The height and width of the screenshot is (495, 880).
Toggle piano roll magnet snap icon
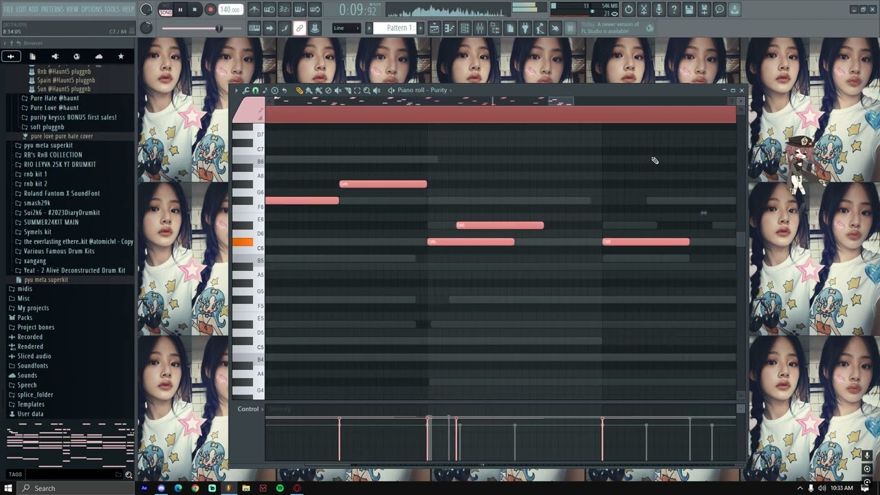255,91
